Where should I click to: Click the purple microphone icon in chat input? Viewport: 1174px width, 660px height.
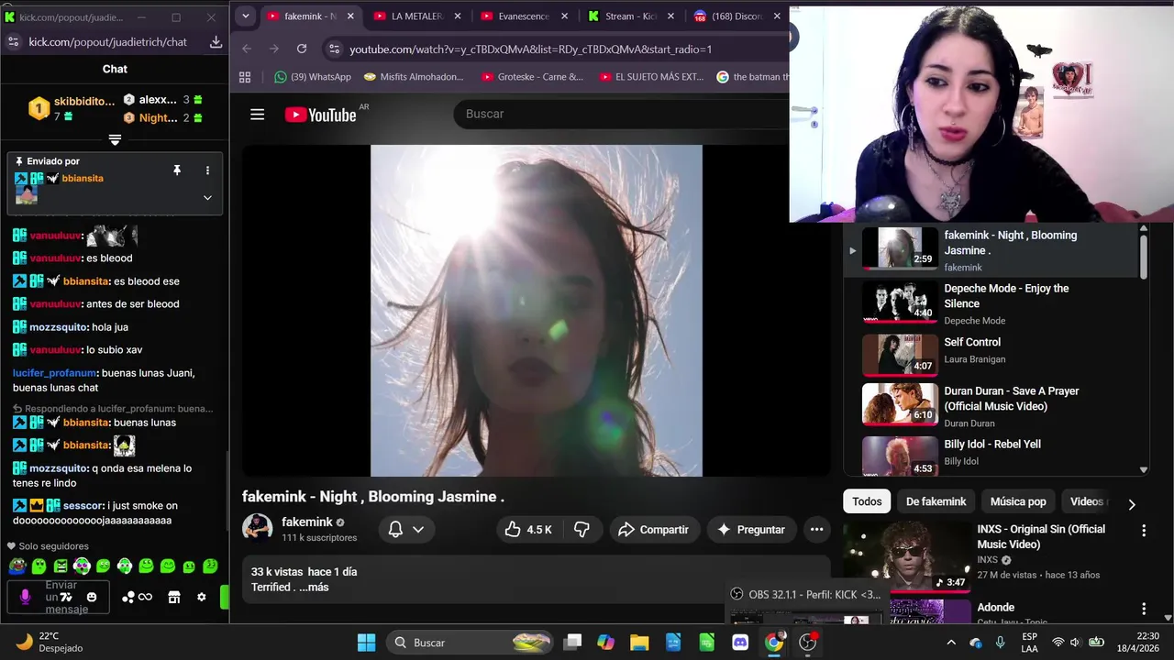tap(26, 597)
